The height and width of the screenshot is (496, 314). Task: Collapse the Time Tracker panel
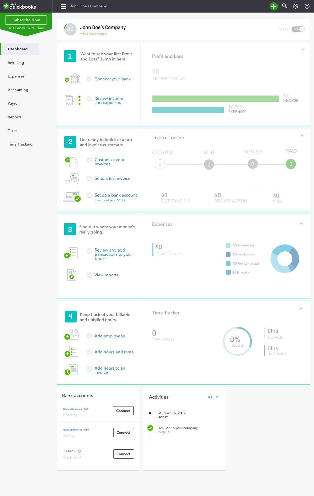301,309
